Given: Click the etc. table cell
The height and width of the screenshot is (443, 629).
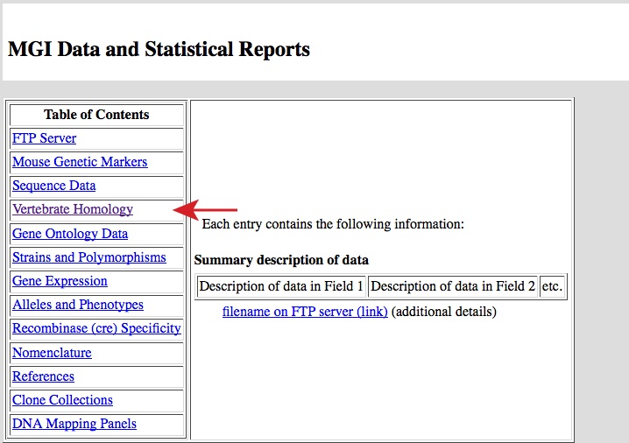Looking at the screenshot, I should tap(553, 286).
